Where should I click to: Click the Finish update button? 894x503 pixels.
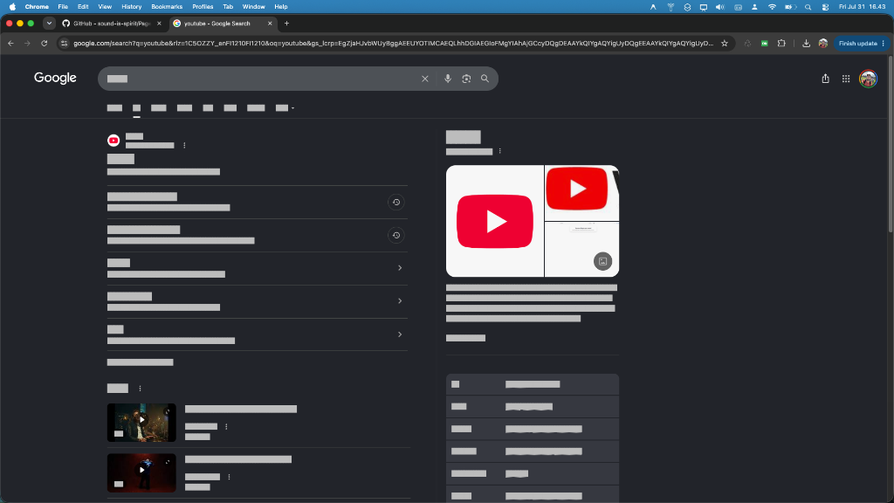coord(857,44)
